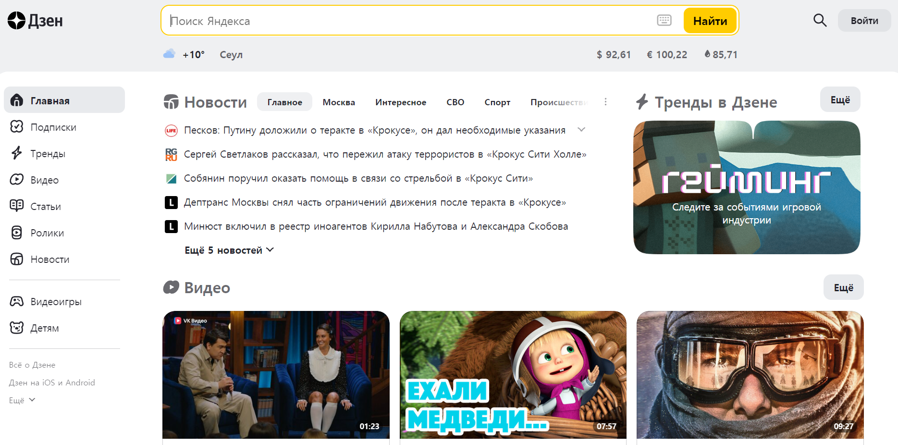Click the Статьи book icon in sidebar
The image size is (898, 445).
(17, 206)
